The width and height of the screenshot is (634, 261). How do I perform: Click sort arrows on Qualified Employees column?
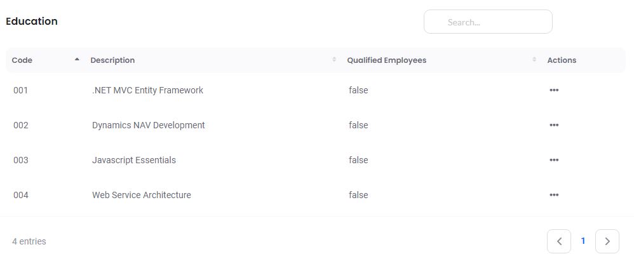coord(534,60)
